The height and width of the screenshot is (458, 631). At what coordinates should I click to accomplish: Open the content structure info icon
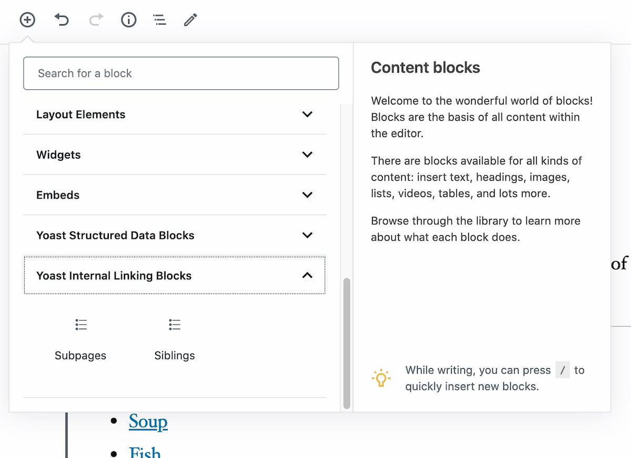click(x=129, y=20)
